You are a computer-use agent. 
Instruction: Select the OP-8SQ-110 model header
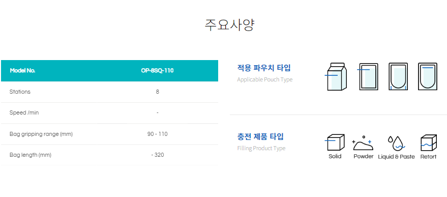[x=157, y=71]
